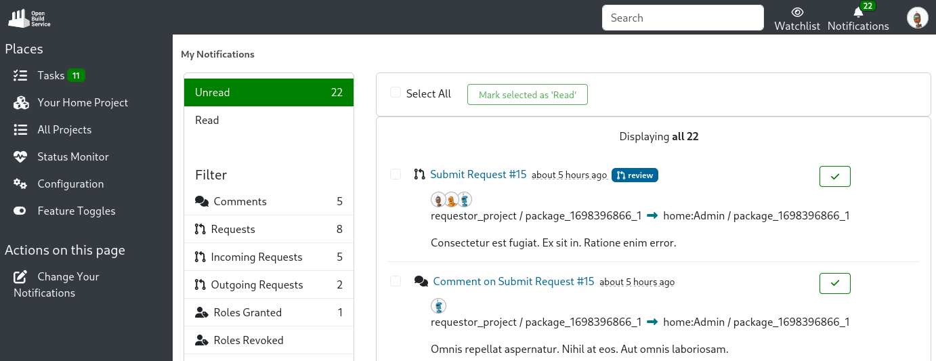Open the Submit Request #15 link

point(478,175)
